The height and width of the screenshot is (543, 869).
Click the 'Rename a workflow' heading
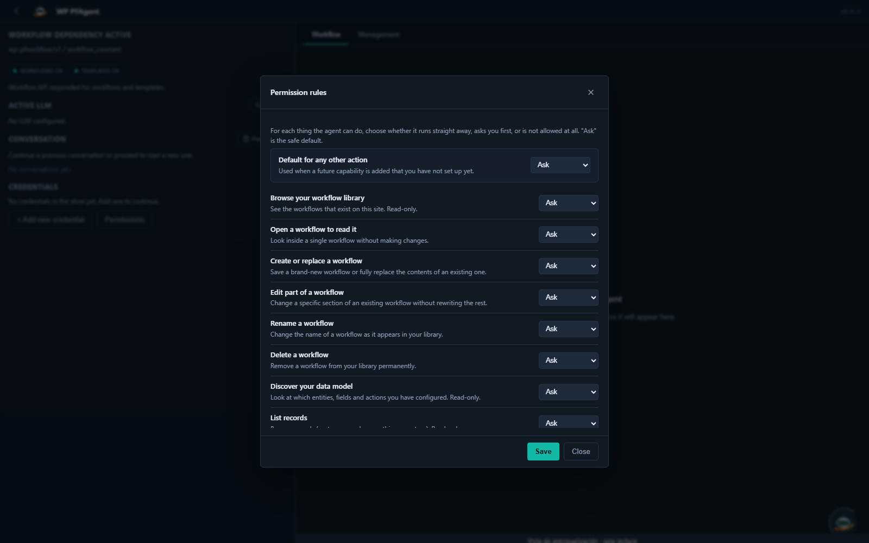[x=302, y=324]
